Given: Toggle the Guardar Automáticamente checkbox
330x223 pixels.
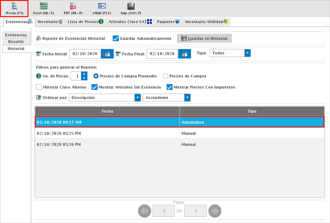Looking at the screenshot, I should pyautogui.click(x=116, y=38).
